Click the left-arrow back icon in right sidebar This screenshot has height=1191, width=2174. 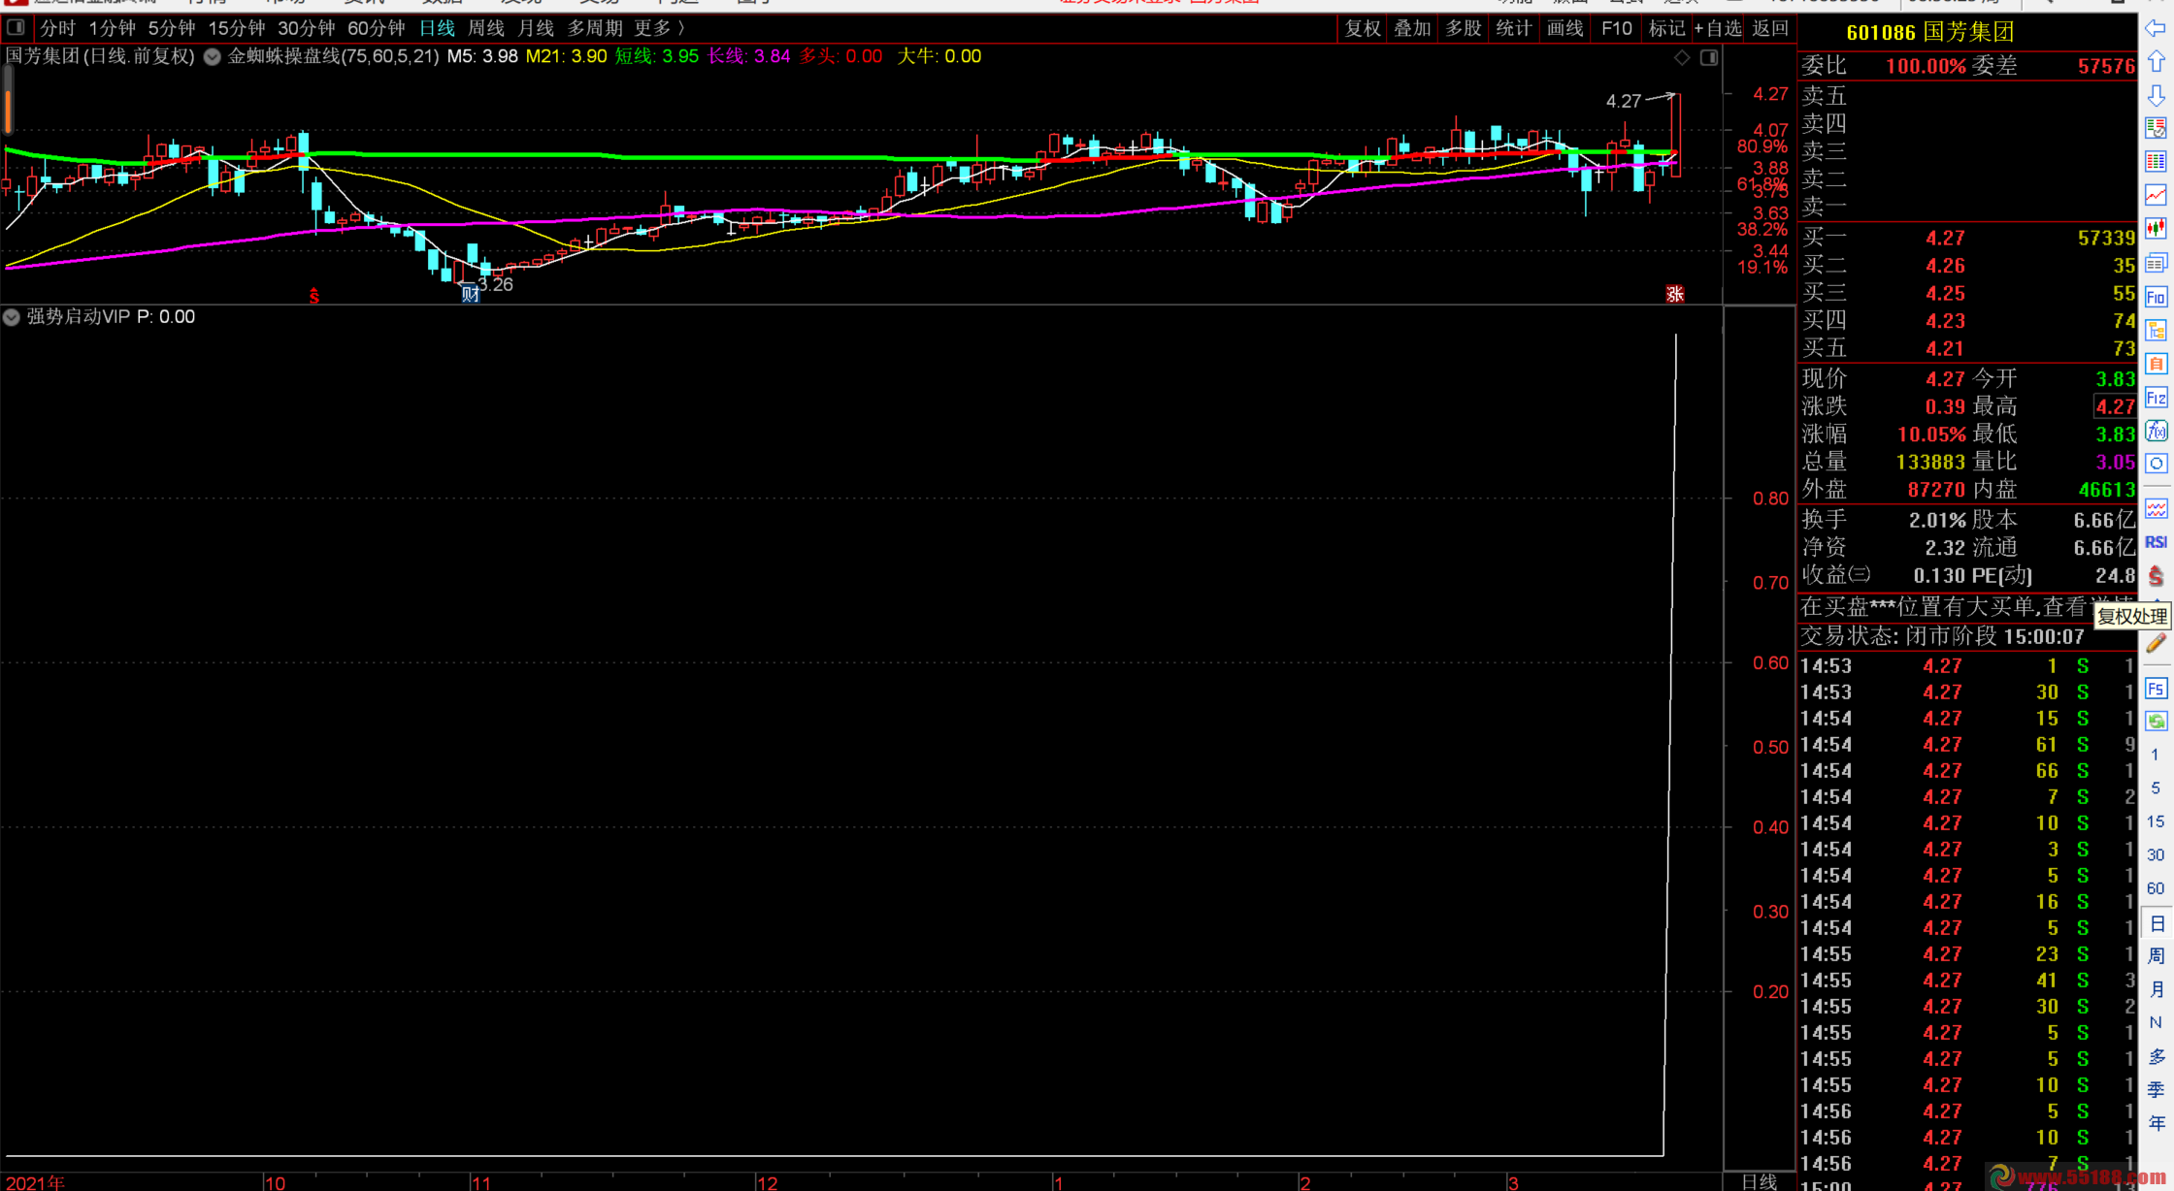[x=2156, y=29]
